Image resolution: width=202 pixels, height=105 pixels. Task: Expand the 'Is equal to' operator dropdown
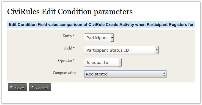tap(103, 62)
